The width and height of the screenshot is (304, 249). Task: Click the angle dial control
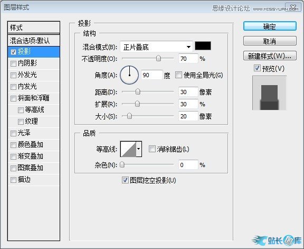tap(129, 75)
